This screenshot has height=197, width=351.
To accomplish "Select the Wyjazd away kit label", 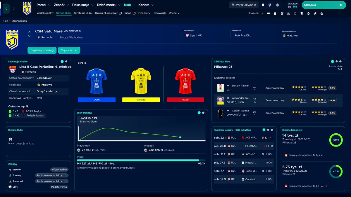I will pos(141,100).
